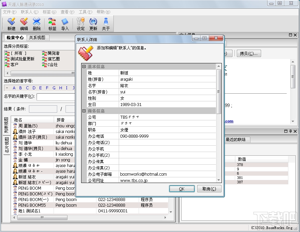Select the contact row 刘 德华

pos(44,143)
